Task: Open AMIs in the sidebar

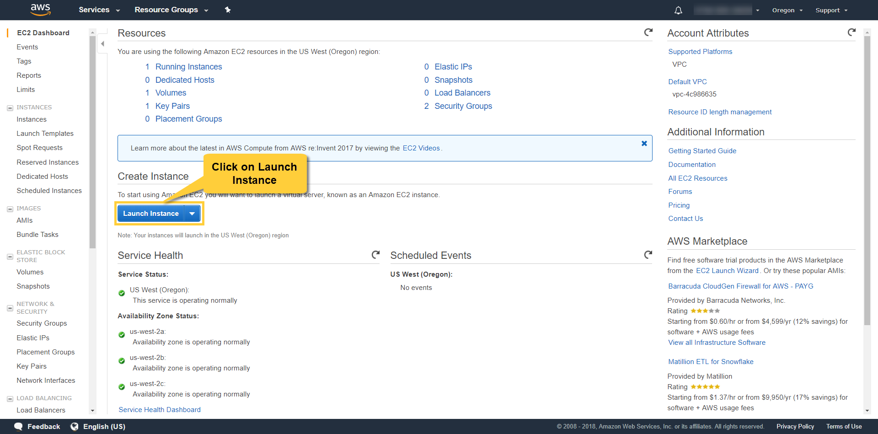Action: click(x=25, y=220)
